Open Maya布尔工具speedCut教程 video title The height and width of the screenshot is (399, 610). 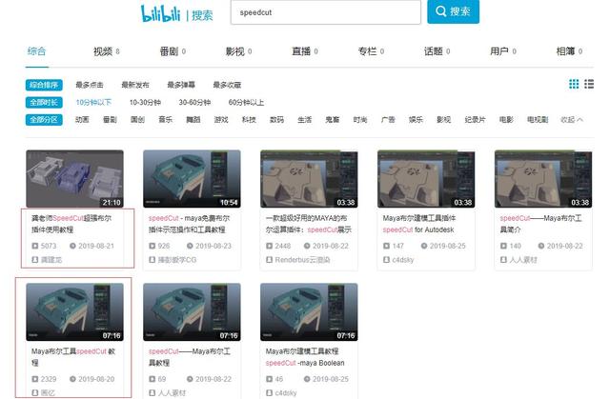coord(73,357)
